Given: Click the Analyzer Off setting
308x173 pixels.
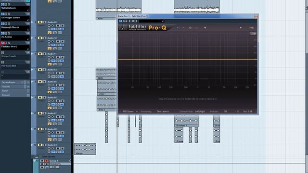Looking at the screenshot, I should [x=225, y=111].
